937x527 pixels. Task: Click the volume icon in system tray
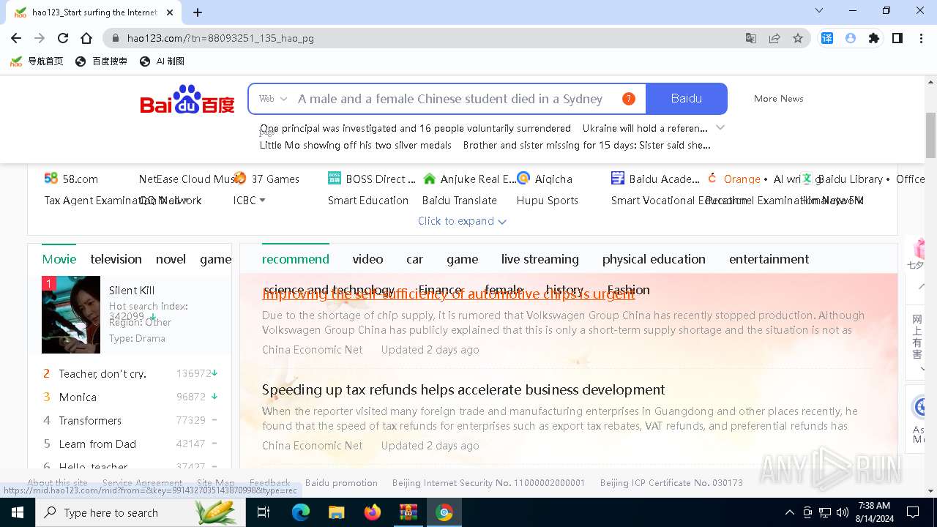pyautogui.click(x=843, y=512)
